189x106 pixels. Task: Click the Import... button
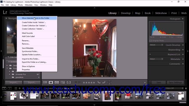(14, 82)
